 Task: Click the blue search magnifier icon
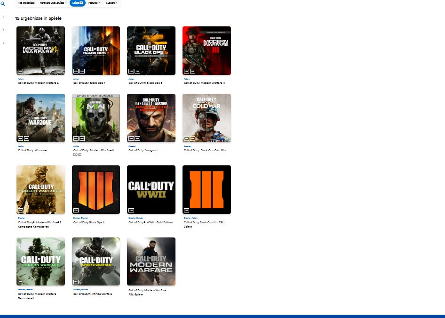pos(2,4)
